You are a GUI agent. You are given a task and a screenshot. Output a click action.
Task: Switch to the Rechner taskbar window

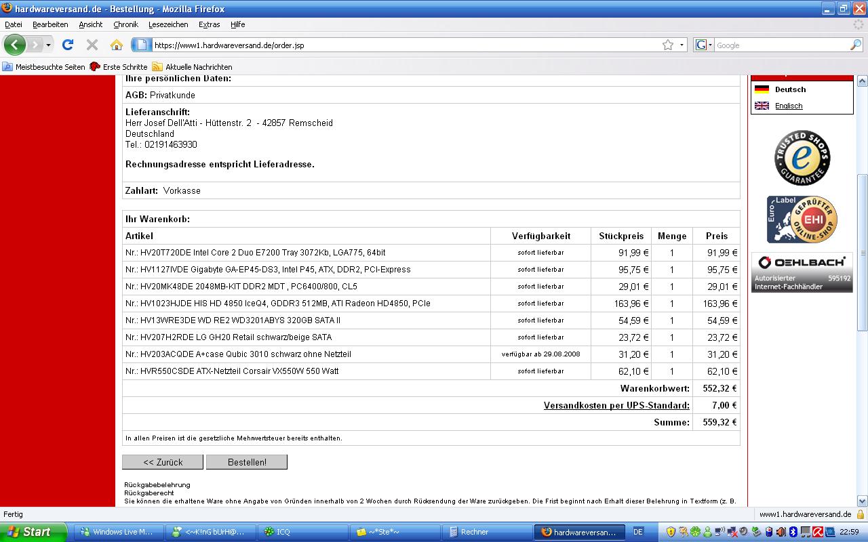click(x=488, y=532)
